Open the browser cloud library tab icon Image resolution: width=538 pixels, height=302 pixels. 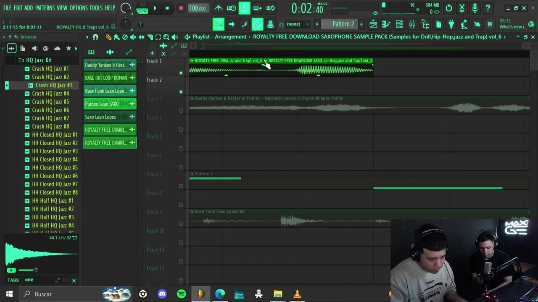pos(57,49)
